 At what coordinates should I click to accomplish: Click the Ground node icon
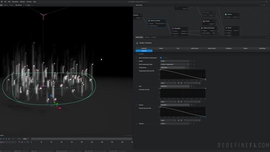tap(204, 21)
